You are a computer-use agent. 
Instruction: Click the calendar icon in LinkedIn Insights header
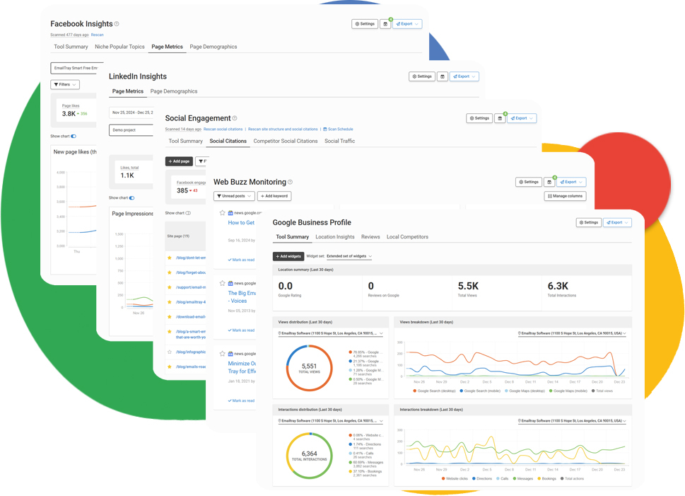[x=443, y=76]
